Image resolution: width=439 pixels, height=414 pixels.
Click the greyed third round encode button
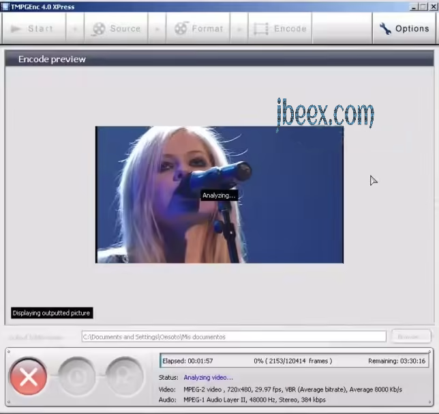tap(125, 376)
